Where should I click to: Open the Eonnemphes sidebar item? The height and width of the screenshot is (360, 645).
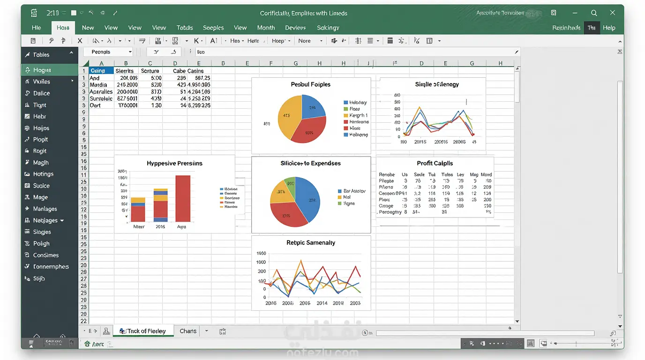tap(49, 267)
